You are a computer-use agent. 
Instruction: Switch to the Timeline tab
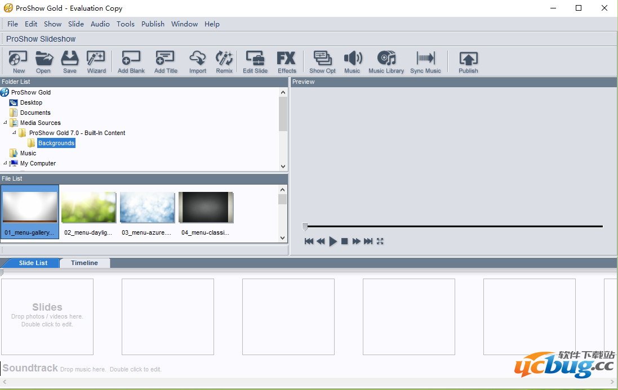(85, 263)
